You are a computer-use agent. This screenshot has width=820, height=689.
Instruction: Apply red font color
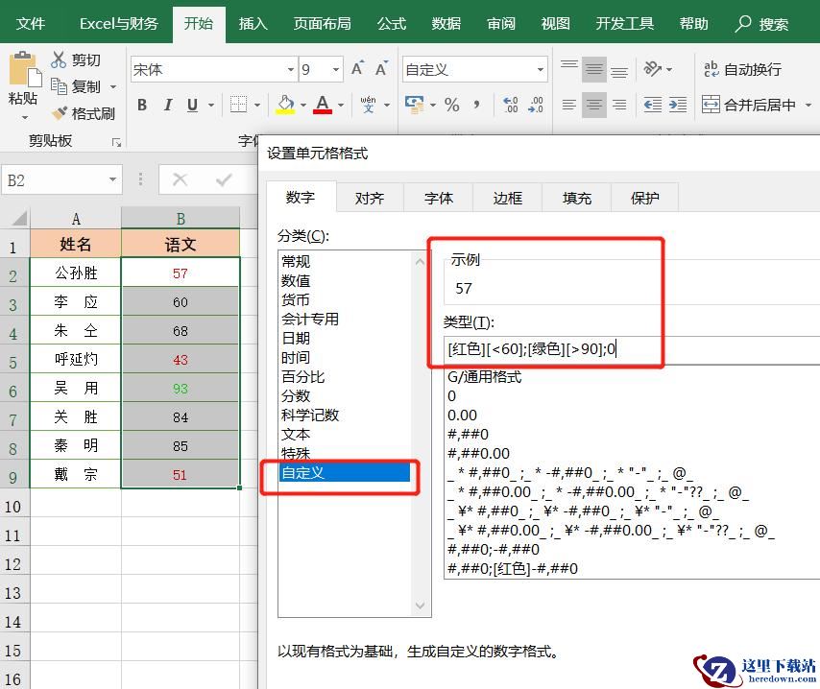point(323,105)
